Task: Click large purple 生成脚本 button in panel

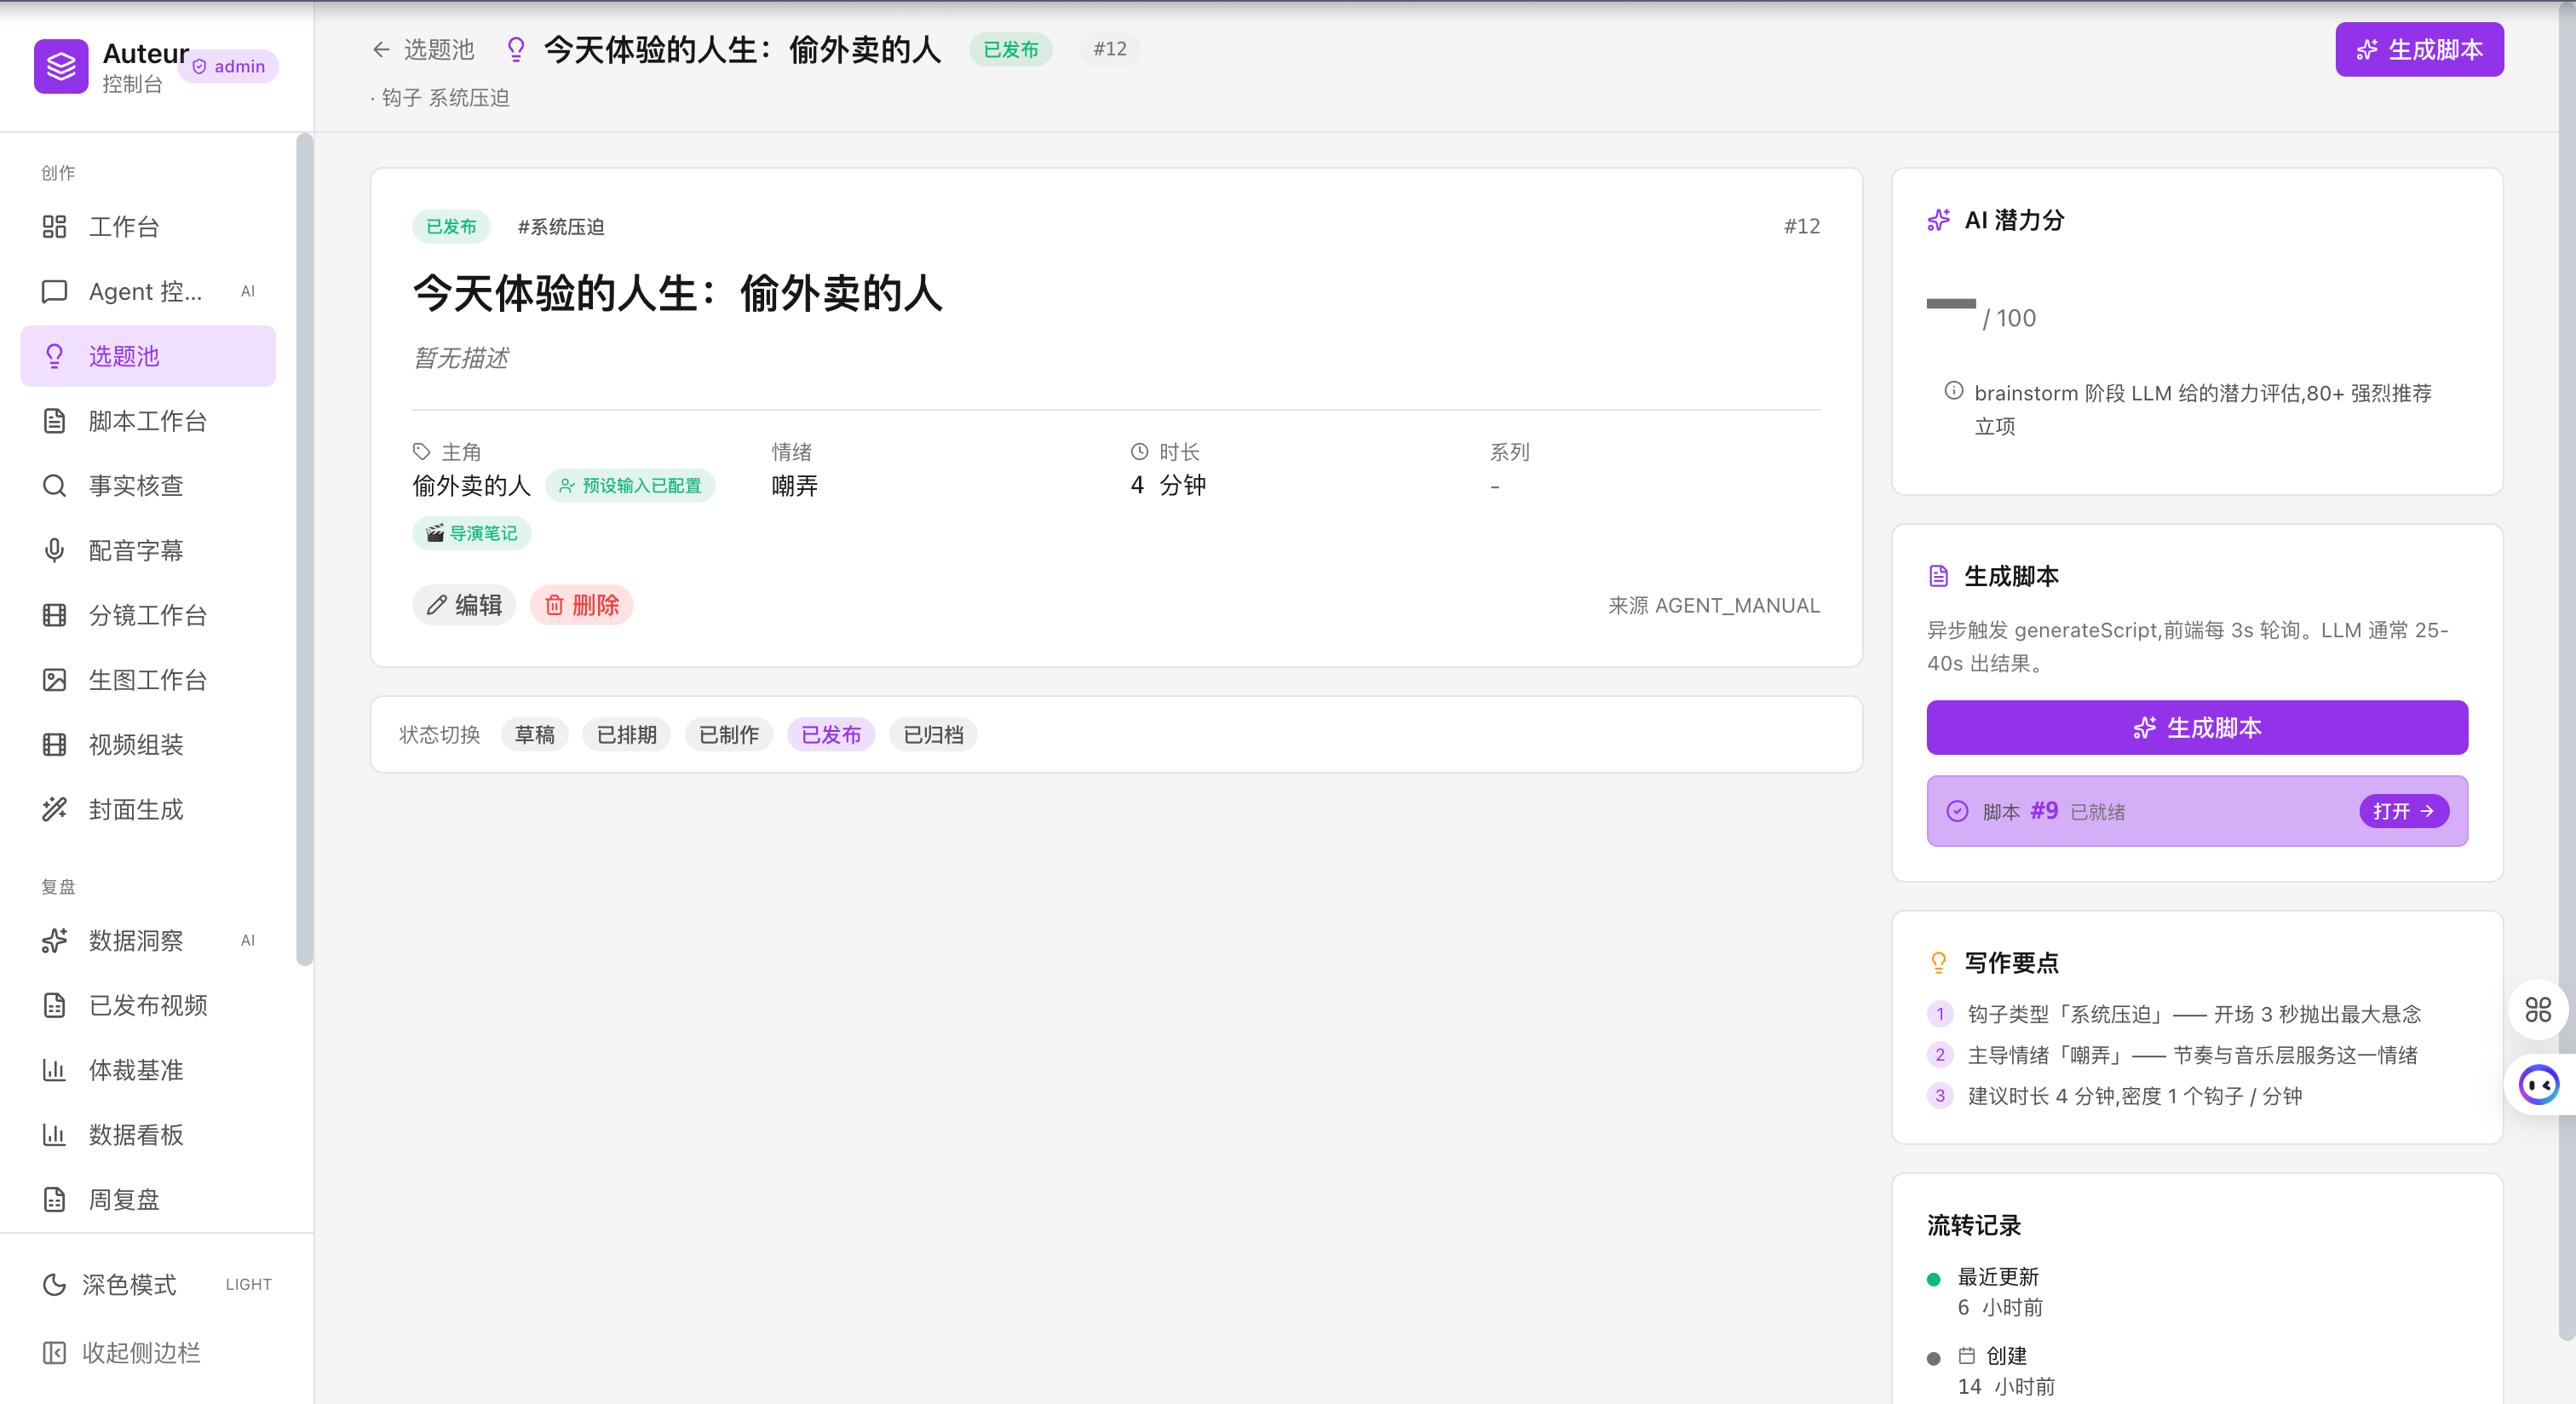Action: [2197, 728]
